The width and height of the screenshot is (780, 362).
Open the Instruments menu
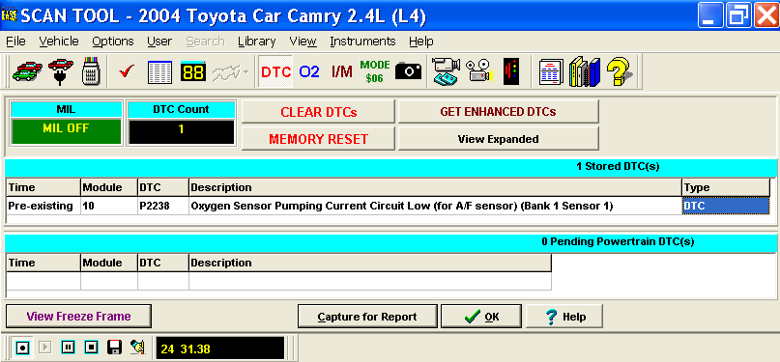pyautogui.click(x=362, y=42)
